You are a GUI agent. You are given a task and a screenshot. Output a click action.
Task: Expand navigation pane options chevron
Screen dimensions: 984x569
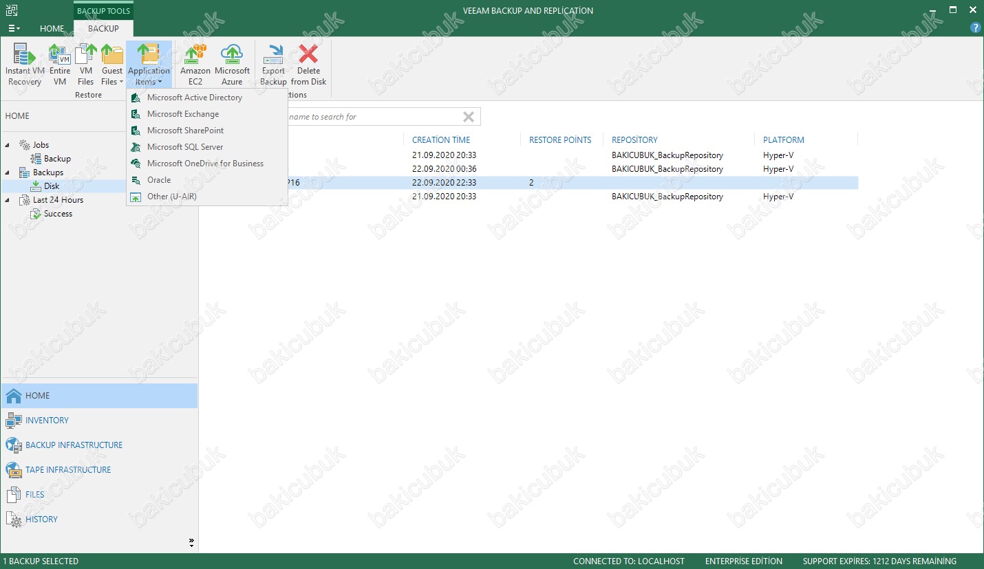191,543
